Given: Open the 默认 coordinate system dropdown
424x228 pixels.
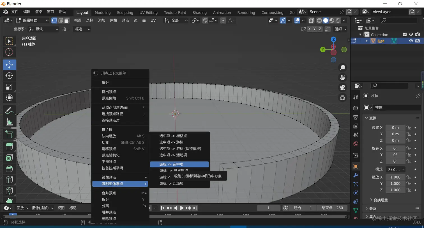Looking at the screenshot, I should tap(43, 29).
